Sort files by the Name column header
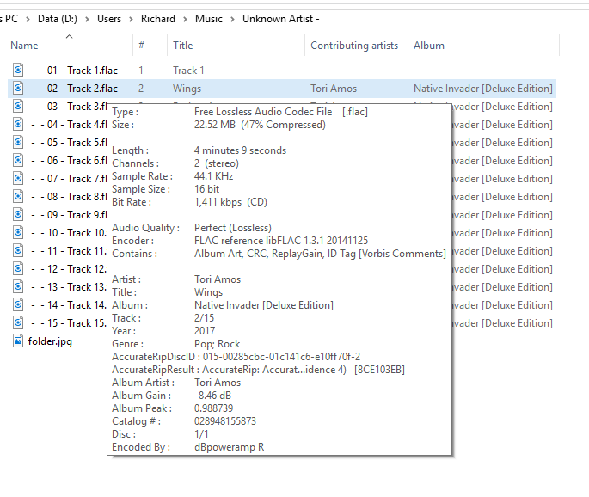 click(24, 46)
